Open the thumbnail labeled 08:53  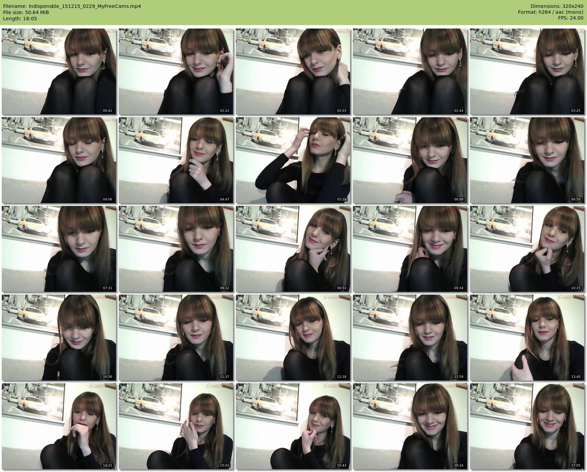(293, 249)
